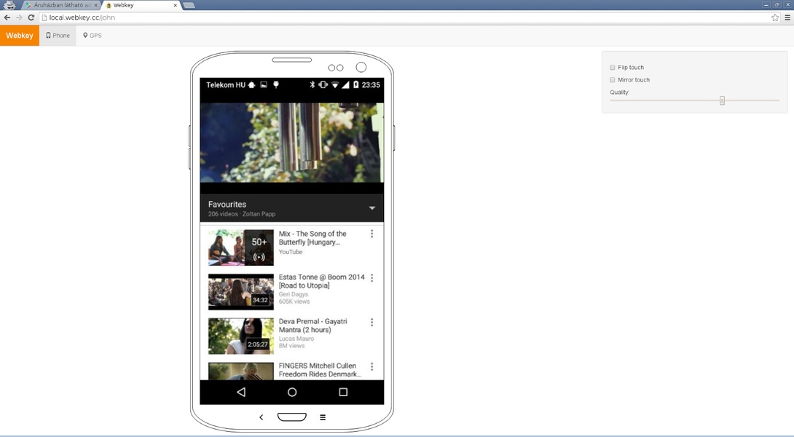Select title 'Estas Tonne @ Boom 2014'
The image size is (794, 437).
tap(321, 281)
